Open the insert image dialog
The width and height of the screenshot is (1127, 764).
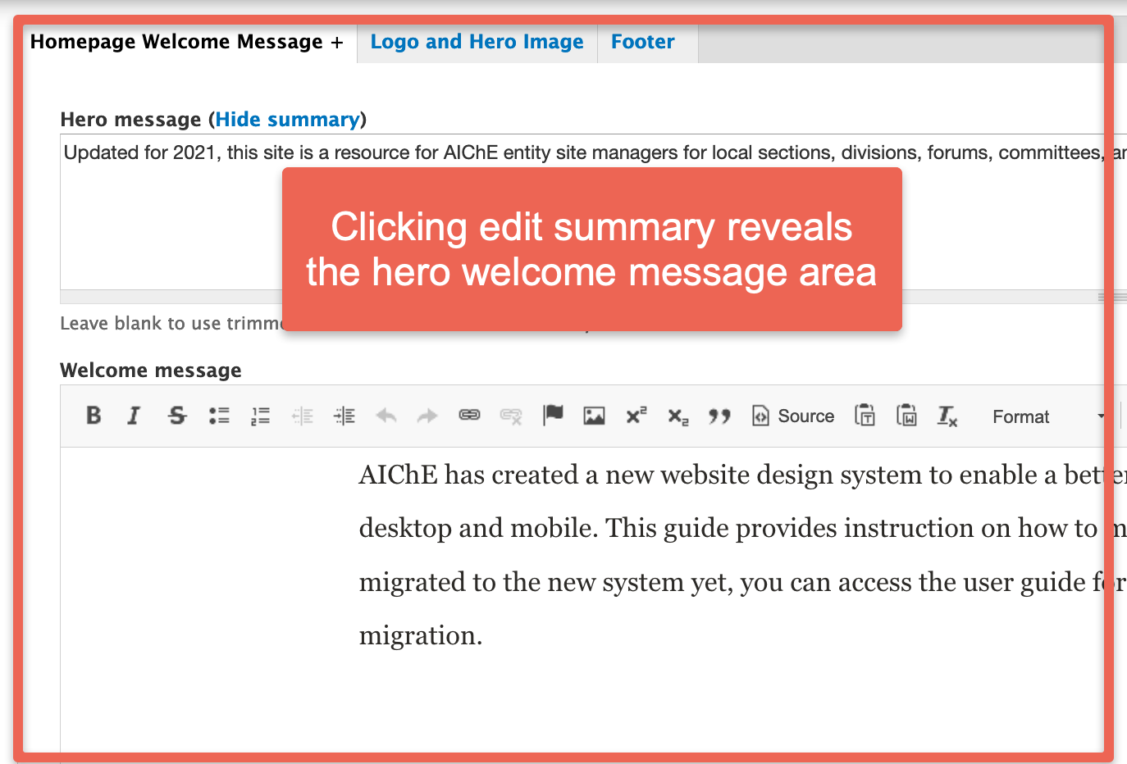(x=594, y=416)
